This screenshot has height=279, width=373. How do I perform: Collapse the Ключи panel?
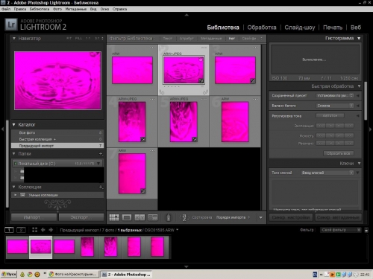(x=359, y=164)
